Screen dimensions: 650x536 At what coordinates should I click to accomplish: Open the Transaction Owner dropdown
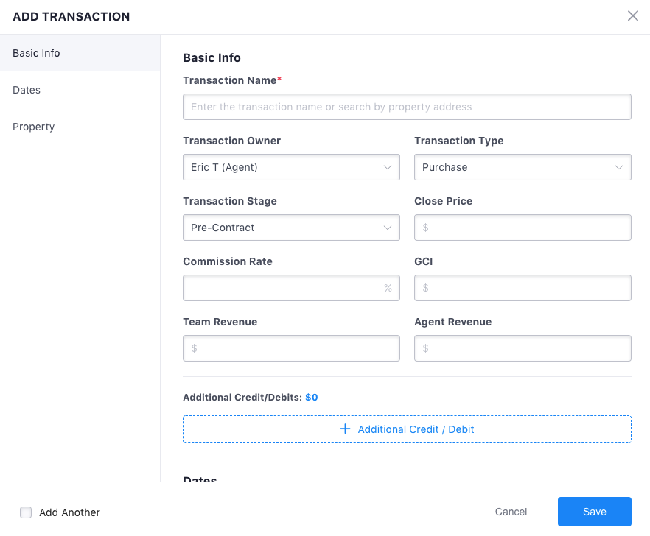click(291, 167)
